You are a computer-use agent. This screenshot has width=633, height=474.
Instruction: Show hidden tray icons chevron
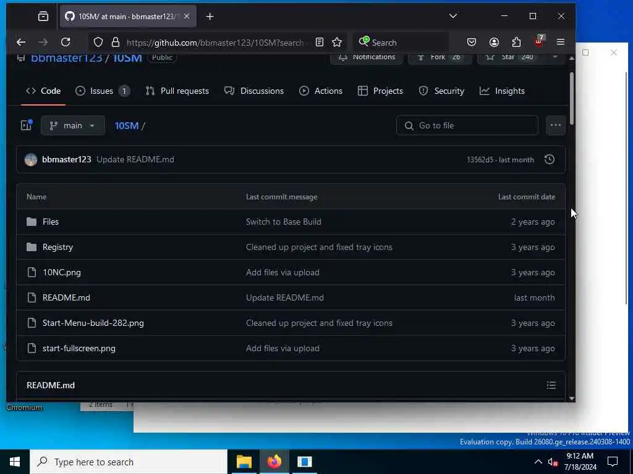click(538, 462)
